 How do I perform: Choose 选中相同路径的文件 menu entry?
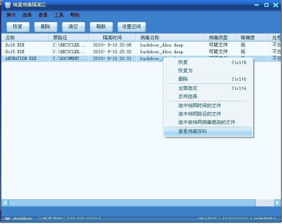click(x=208, y=114)
